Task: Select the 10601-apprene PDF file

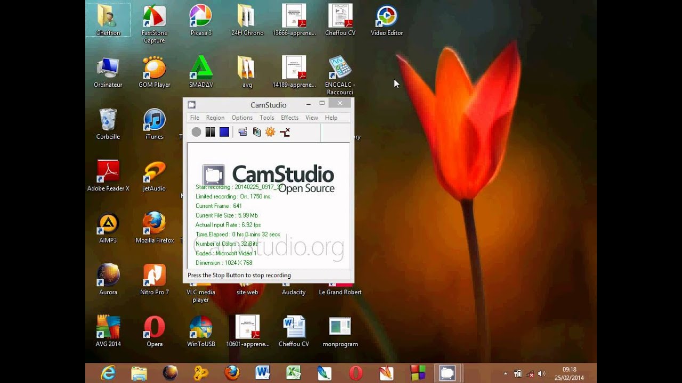Action: (x=247, y=331)
